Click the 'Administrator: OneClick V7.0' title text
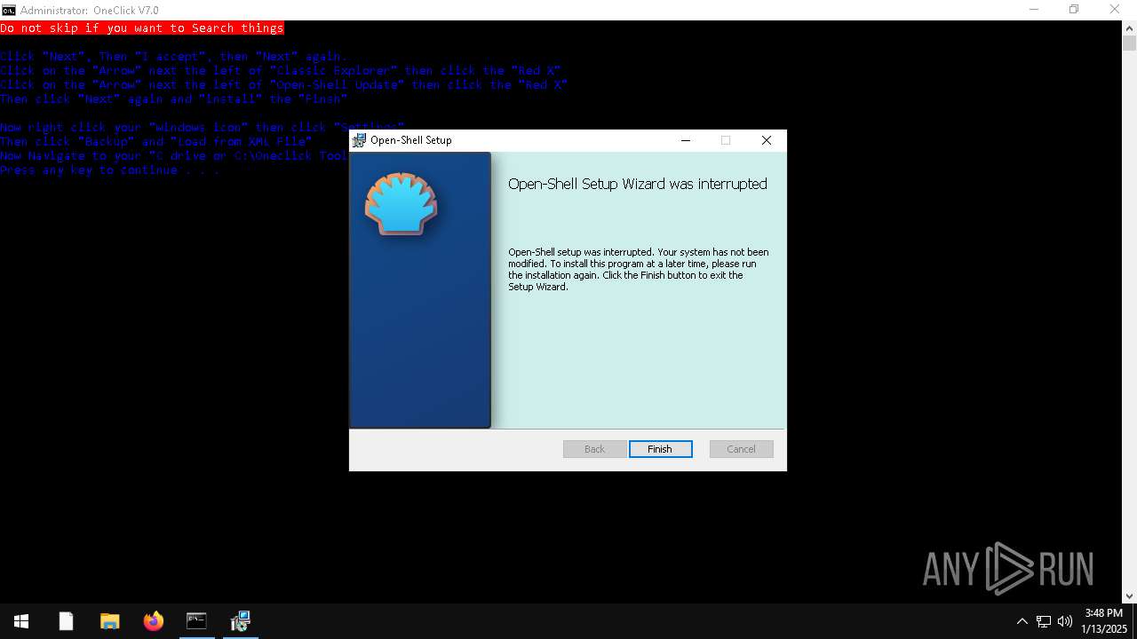Viewport: 1137px width, 639px height. point(90,11)
